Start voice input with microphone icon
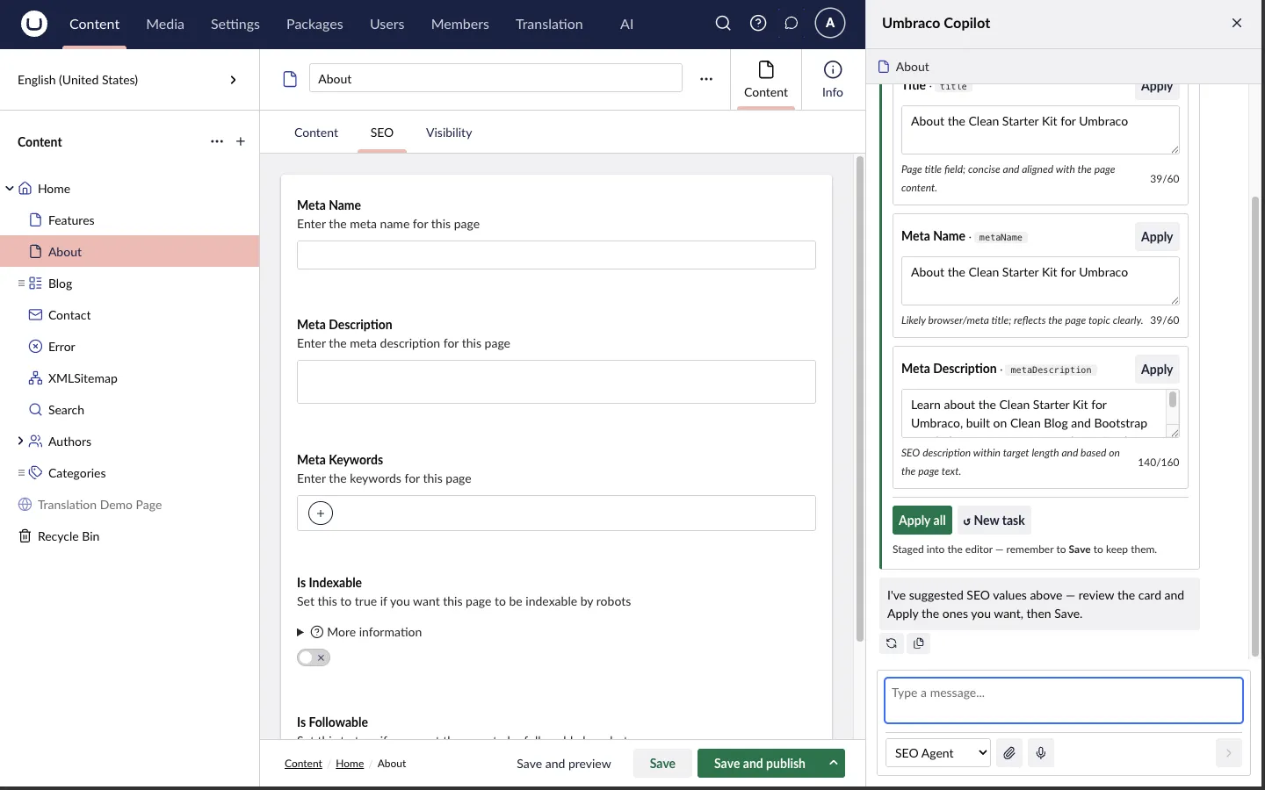The width and height of the screenshot is (1265, 790). pos(1041,753)
